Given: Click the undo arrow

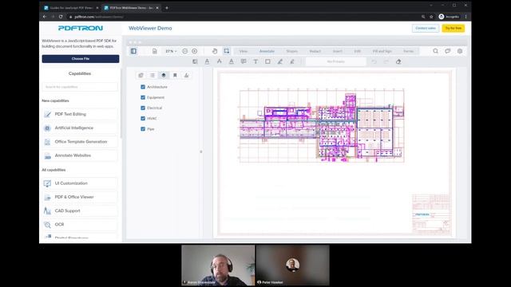Looking at the screenshot, I should coord(374,61).
